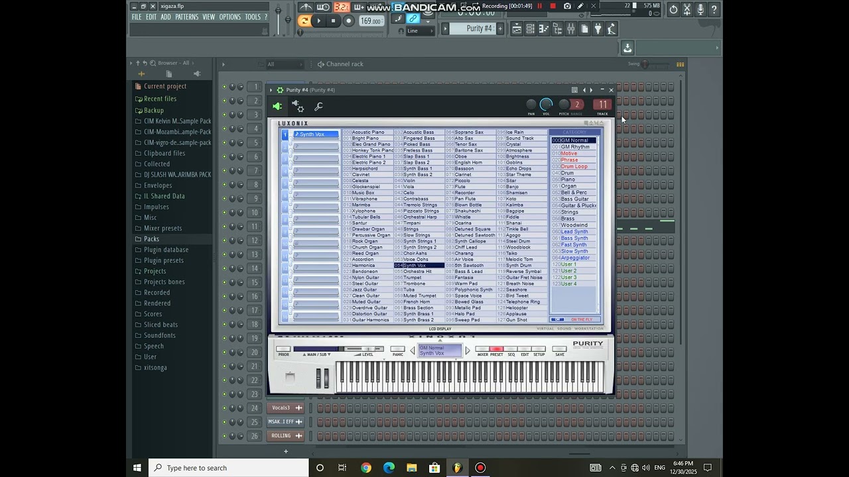The height and width of the screenshot is (477, 849).
Task: Click the download content library icon
Action: tap(627, 48)
